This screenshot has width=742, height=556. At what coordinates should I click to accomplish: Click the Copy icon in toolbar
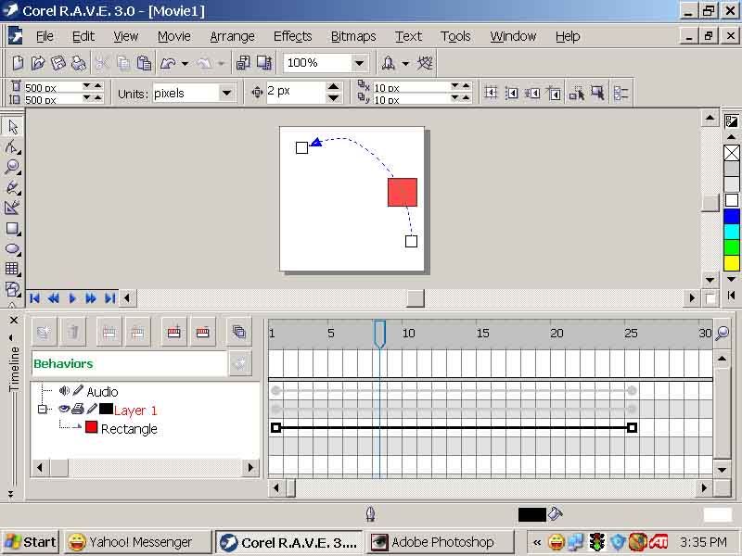(123, 63)
